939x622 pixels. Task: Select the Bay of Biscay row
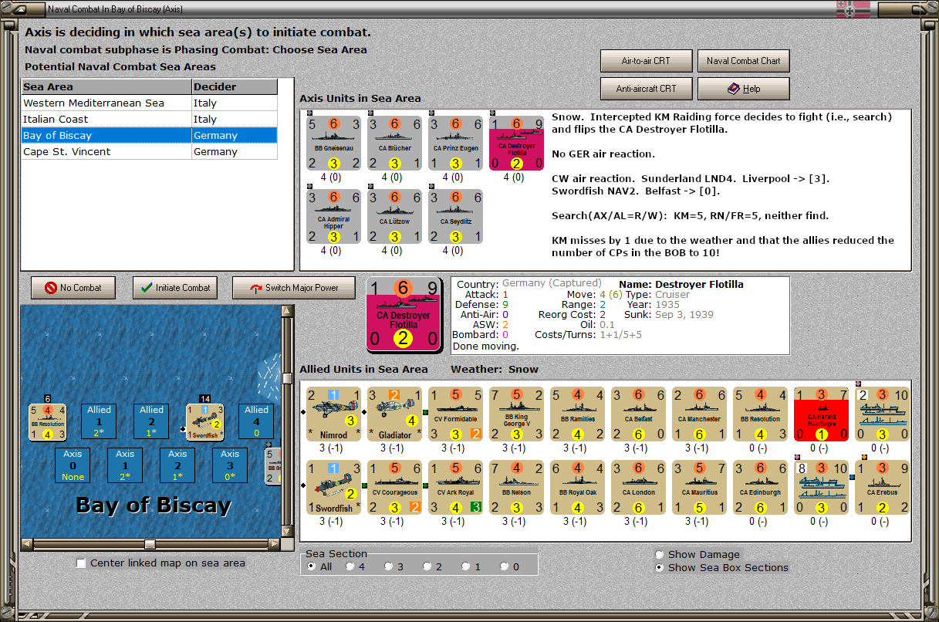coord(149,135)
